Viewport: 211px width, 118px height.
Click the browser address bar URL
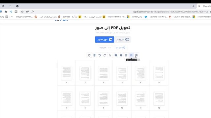coord(171,12)
